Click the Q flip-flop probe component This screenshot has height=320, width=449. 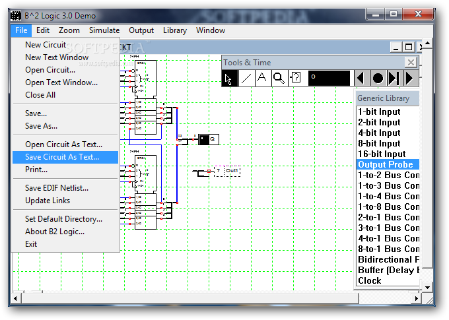[209, 139]
